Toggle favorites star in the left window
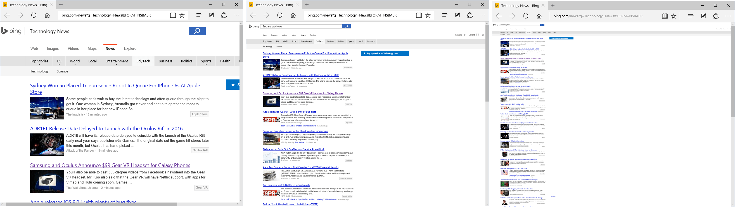This screenshot has height=207, width=735. [182, 15]
